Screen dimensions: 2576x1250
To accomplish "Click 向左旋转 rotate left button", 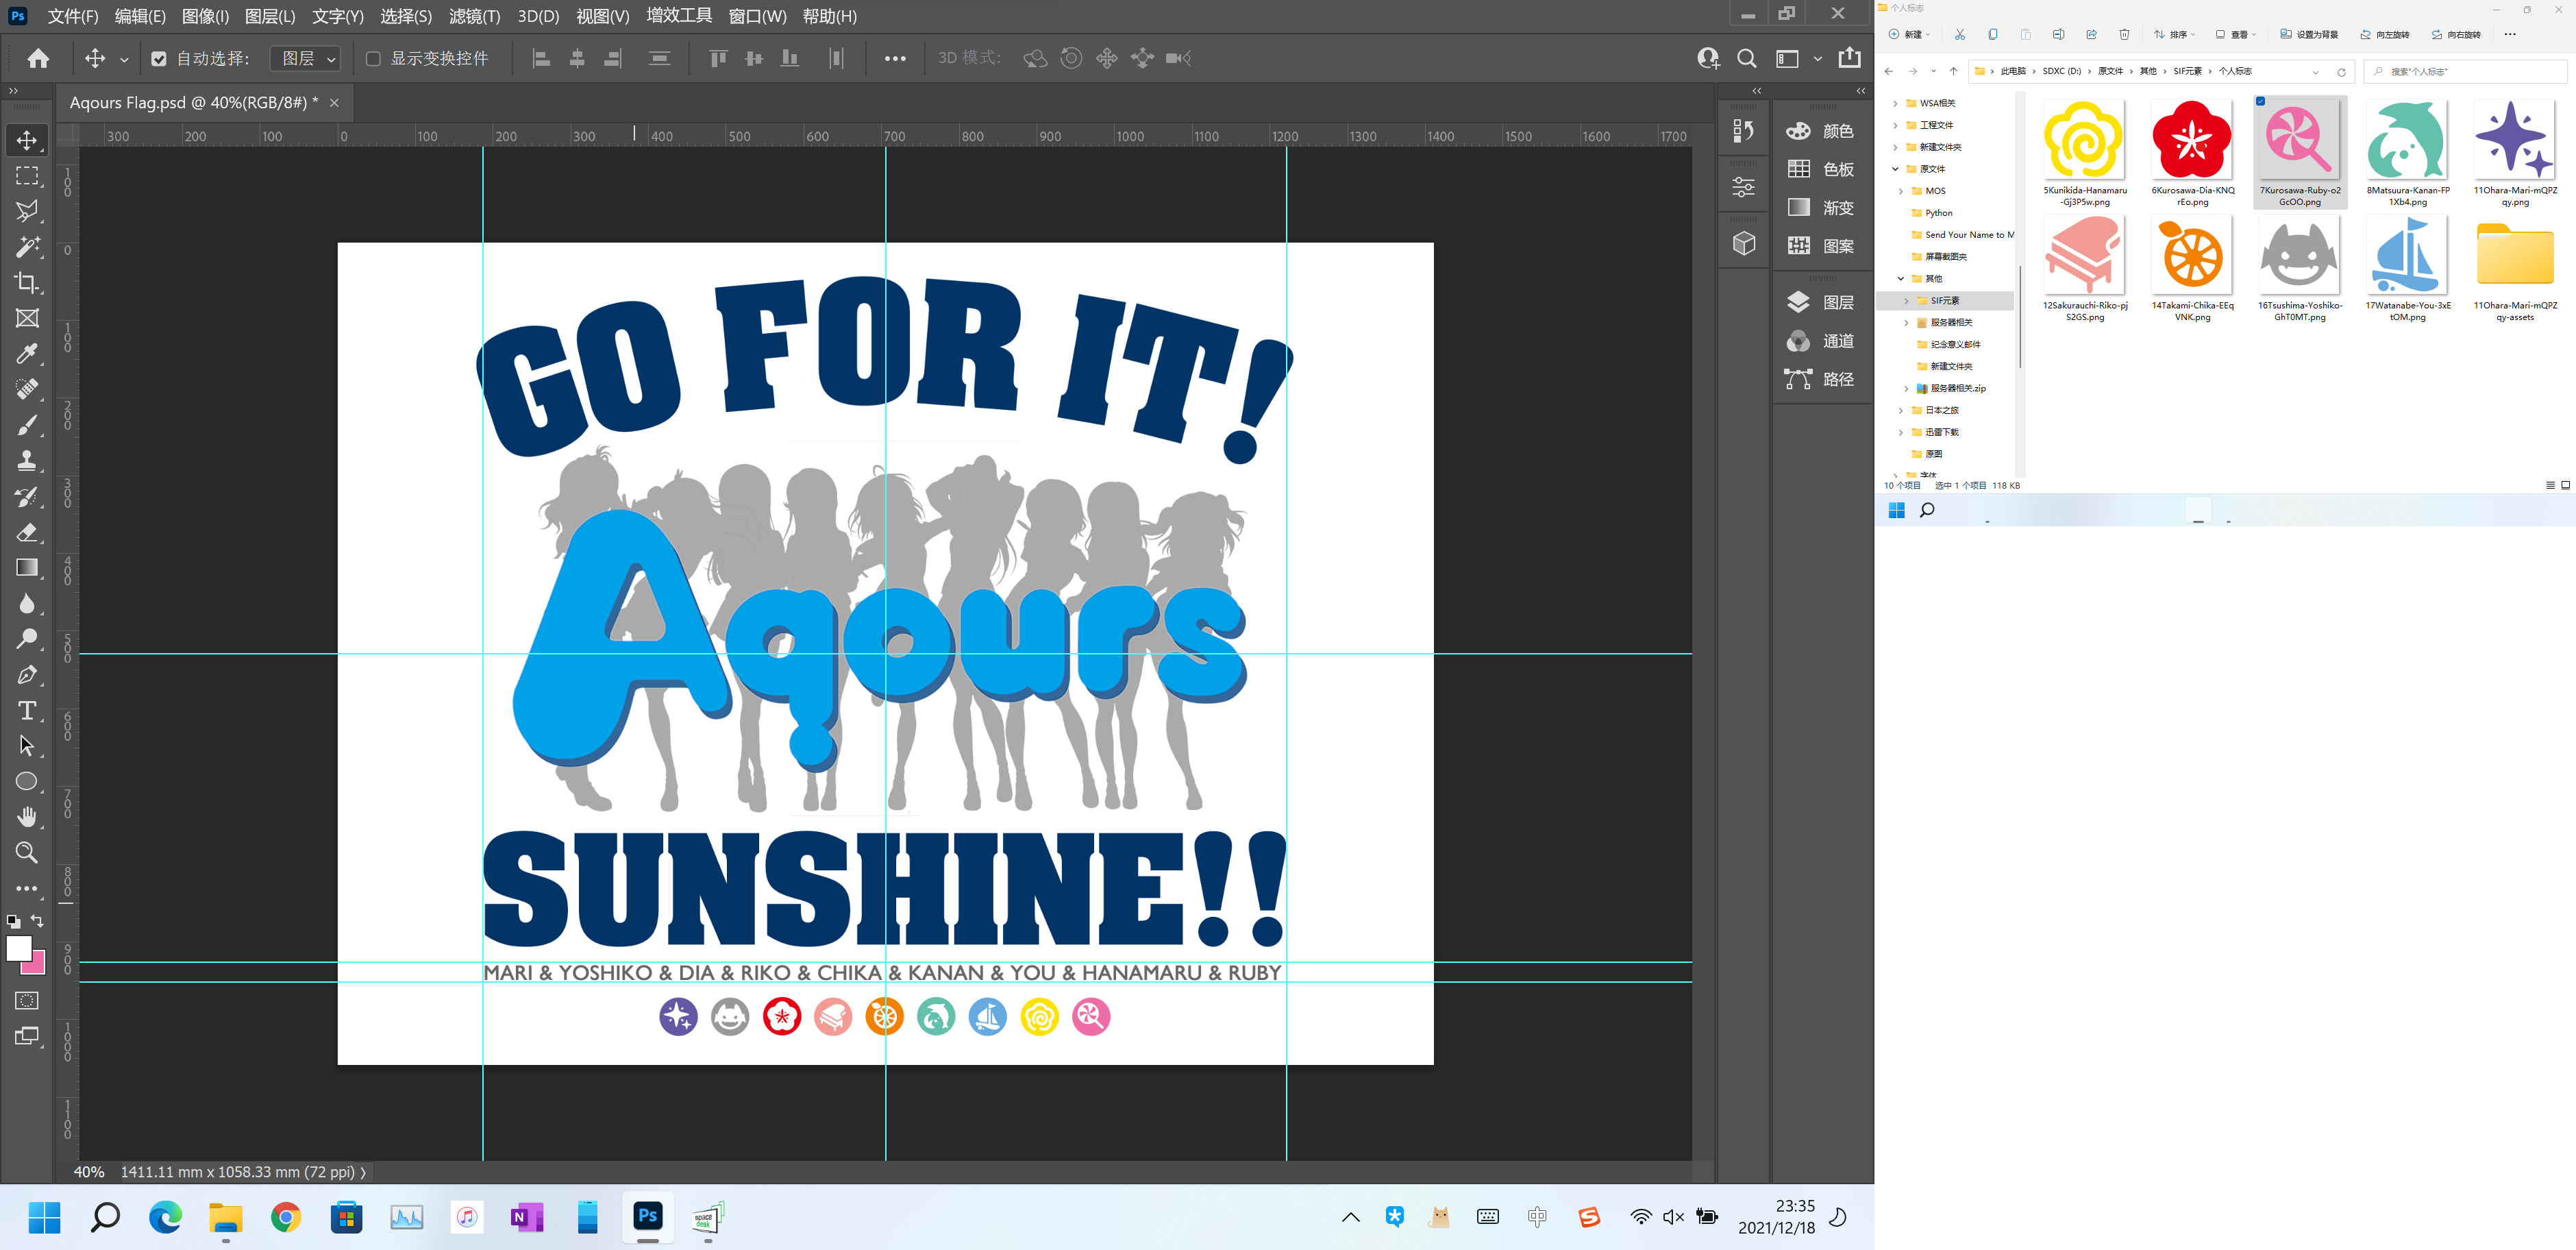I will 2385,34.
